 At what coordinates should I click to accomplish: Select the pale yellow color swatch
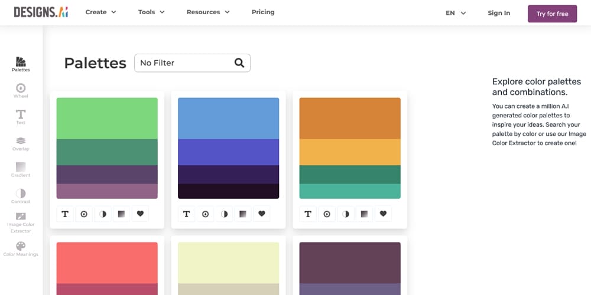click(x=228, y=263)
